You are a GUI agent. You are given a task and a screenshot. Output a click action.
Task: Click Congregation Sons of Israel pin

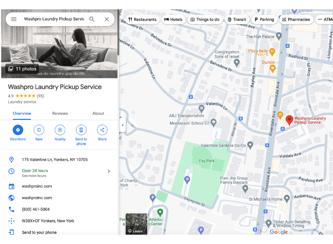[x=237, y=63]
